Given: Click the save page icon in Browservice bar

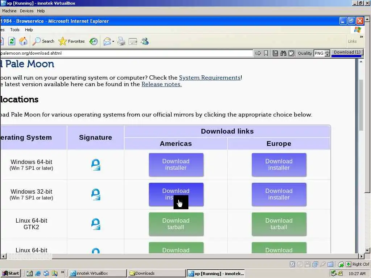Looking at the screenshot, I should (275, 53).
